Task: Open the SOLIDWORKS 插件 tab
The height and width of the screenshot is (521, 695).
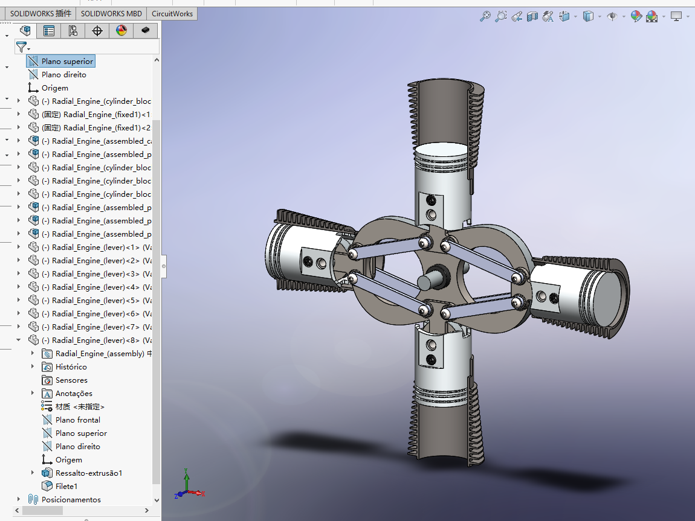Action: pyautogui.click(x=40, y=14)
